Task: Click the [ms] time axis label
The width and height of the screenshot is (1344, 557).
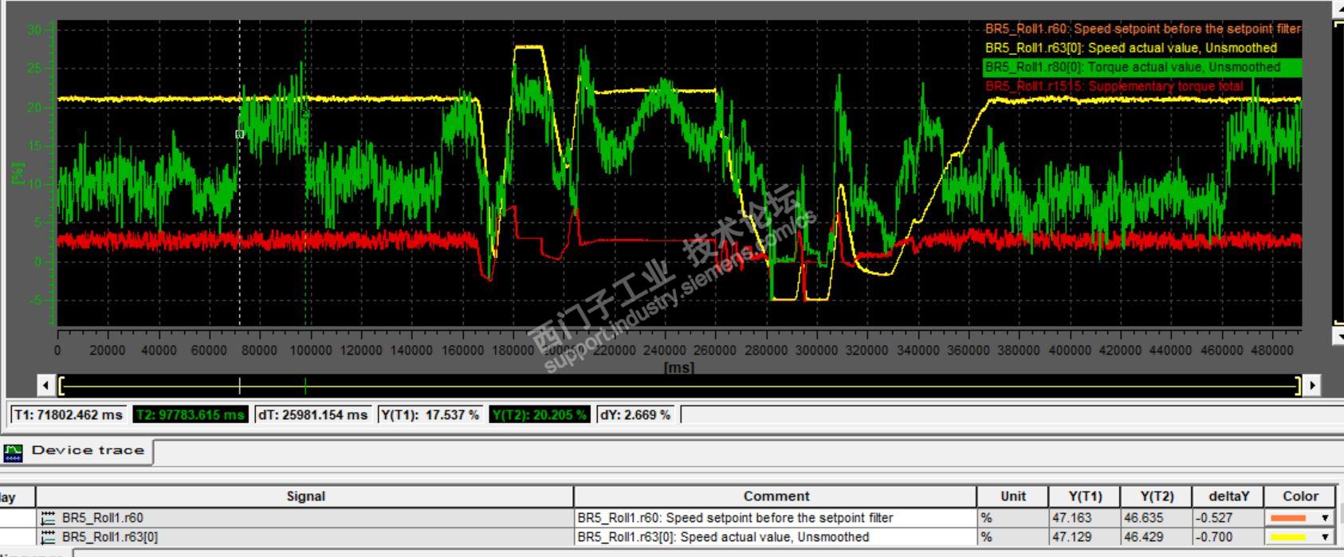Action: click(678, 367)
